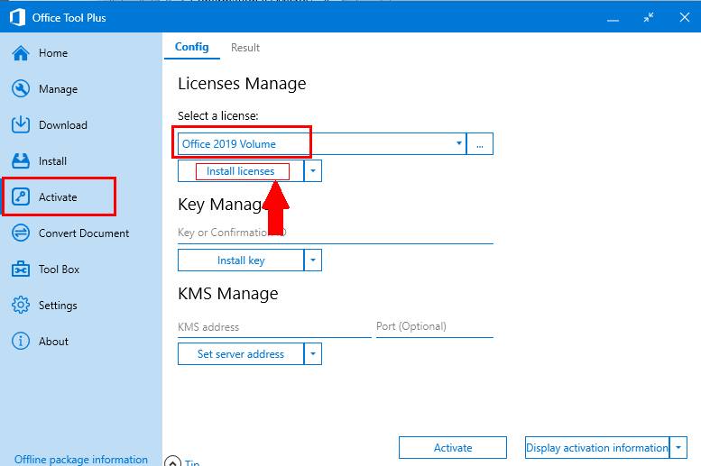Viewport: 701px width, 466px height.
Task: Click the Activate key icon
Action: 21,196
